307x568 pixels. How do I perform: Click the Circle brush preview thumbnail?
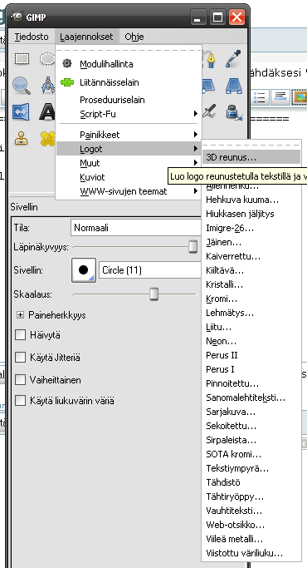pyautogui.click(x=84, y=270)
